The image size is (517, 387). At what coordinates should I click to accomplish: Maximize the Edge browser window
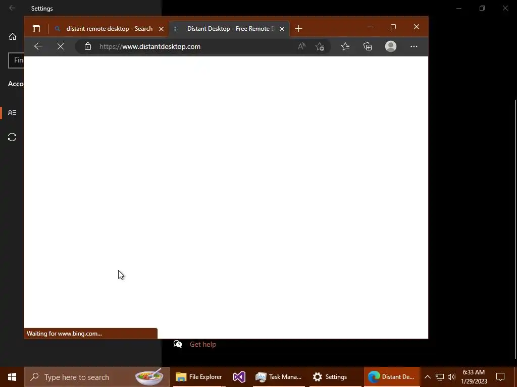click(x=393, y=27)
